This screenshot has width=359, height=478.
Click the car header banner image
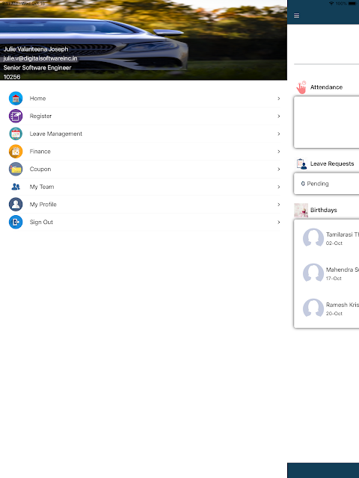(144, 40)
